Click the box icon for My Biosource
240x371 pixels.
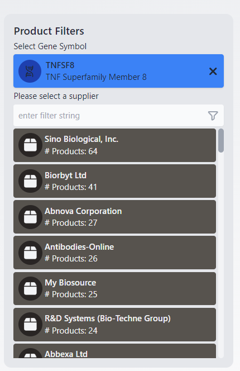click(x=30, y=288)
